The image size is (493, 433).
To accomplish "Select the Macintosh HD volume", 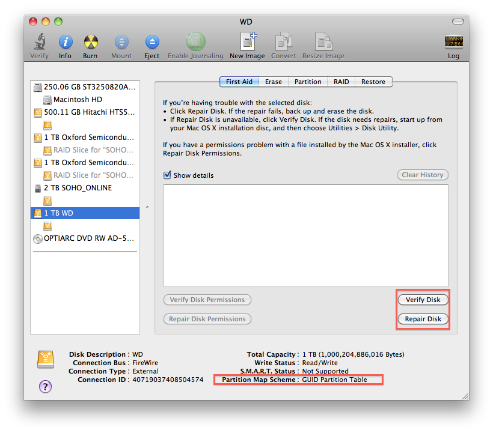I will (85, 100).
